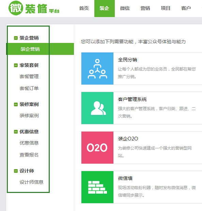Select 套餐管理 in the sidebar
202x211 pixels.
(29, 76)
